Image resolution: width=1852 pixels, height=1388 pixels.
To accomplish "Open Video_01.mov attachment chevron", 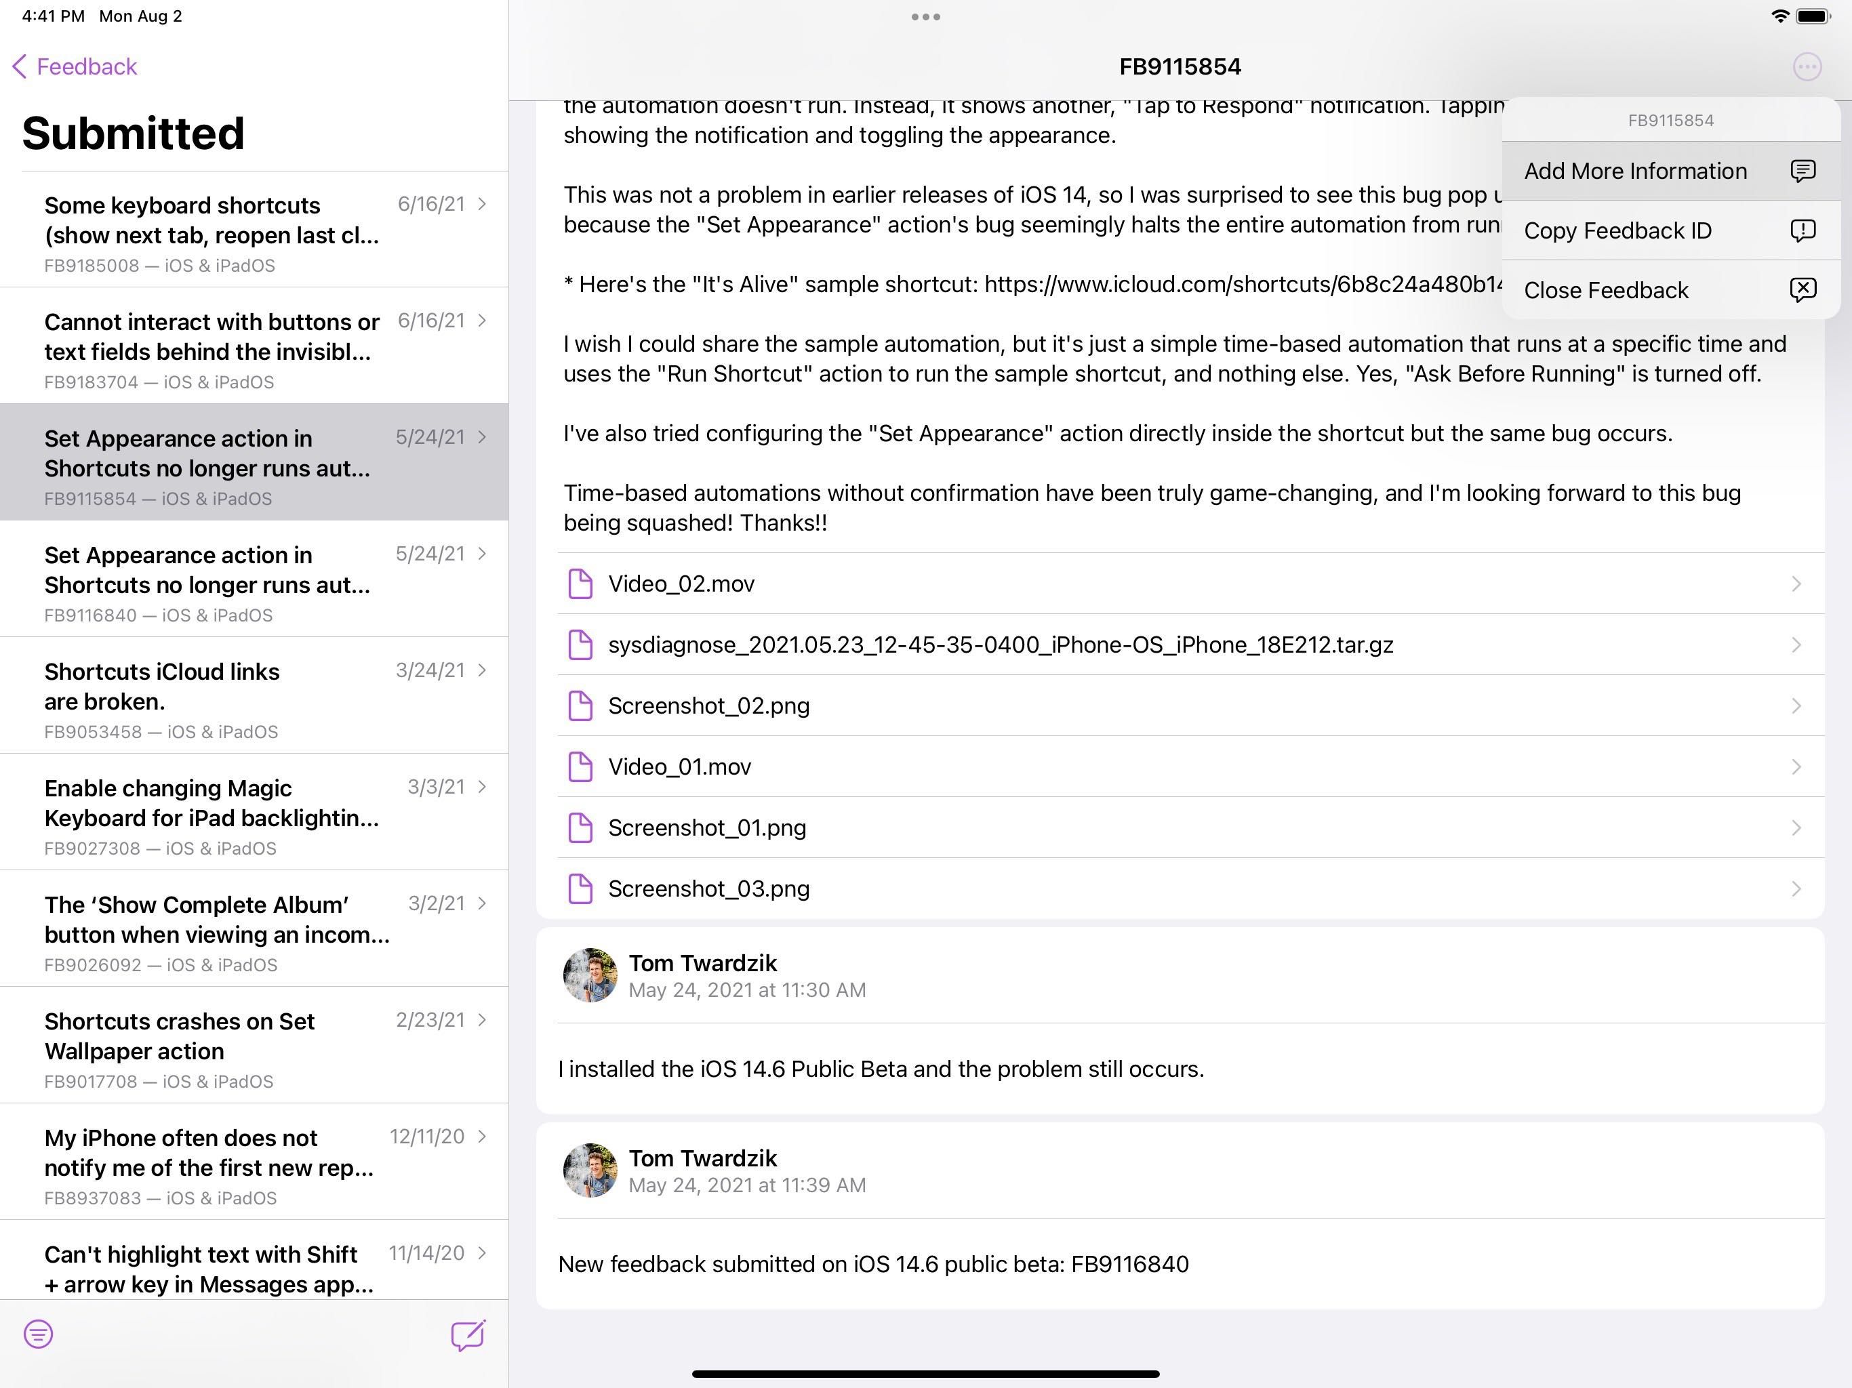I will (1795, 768).
